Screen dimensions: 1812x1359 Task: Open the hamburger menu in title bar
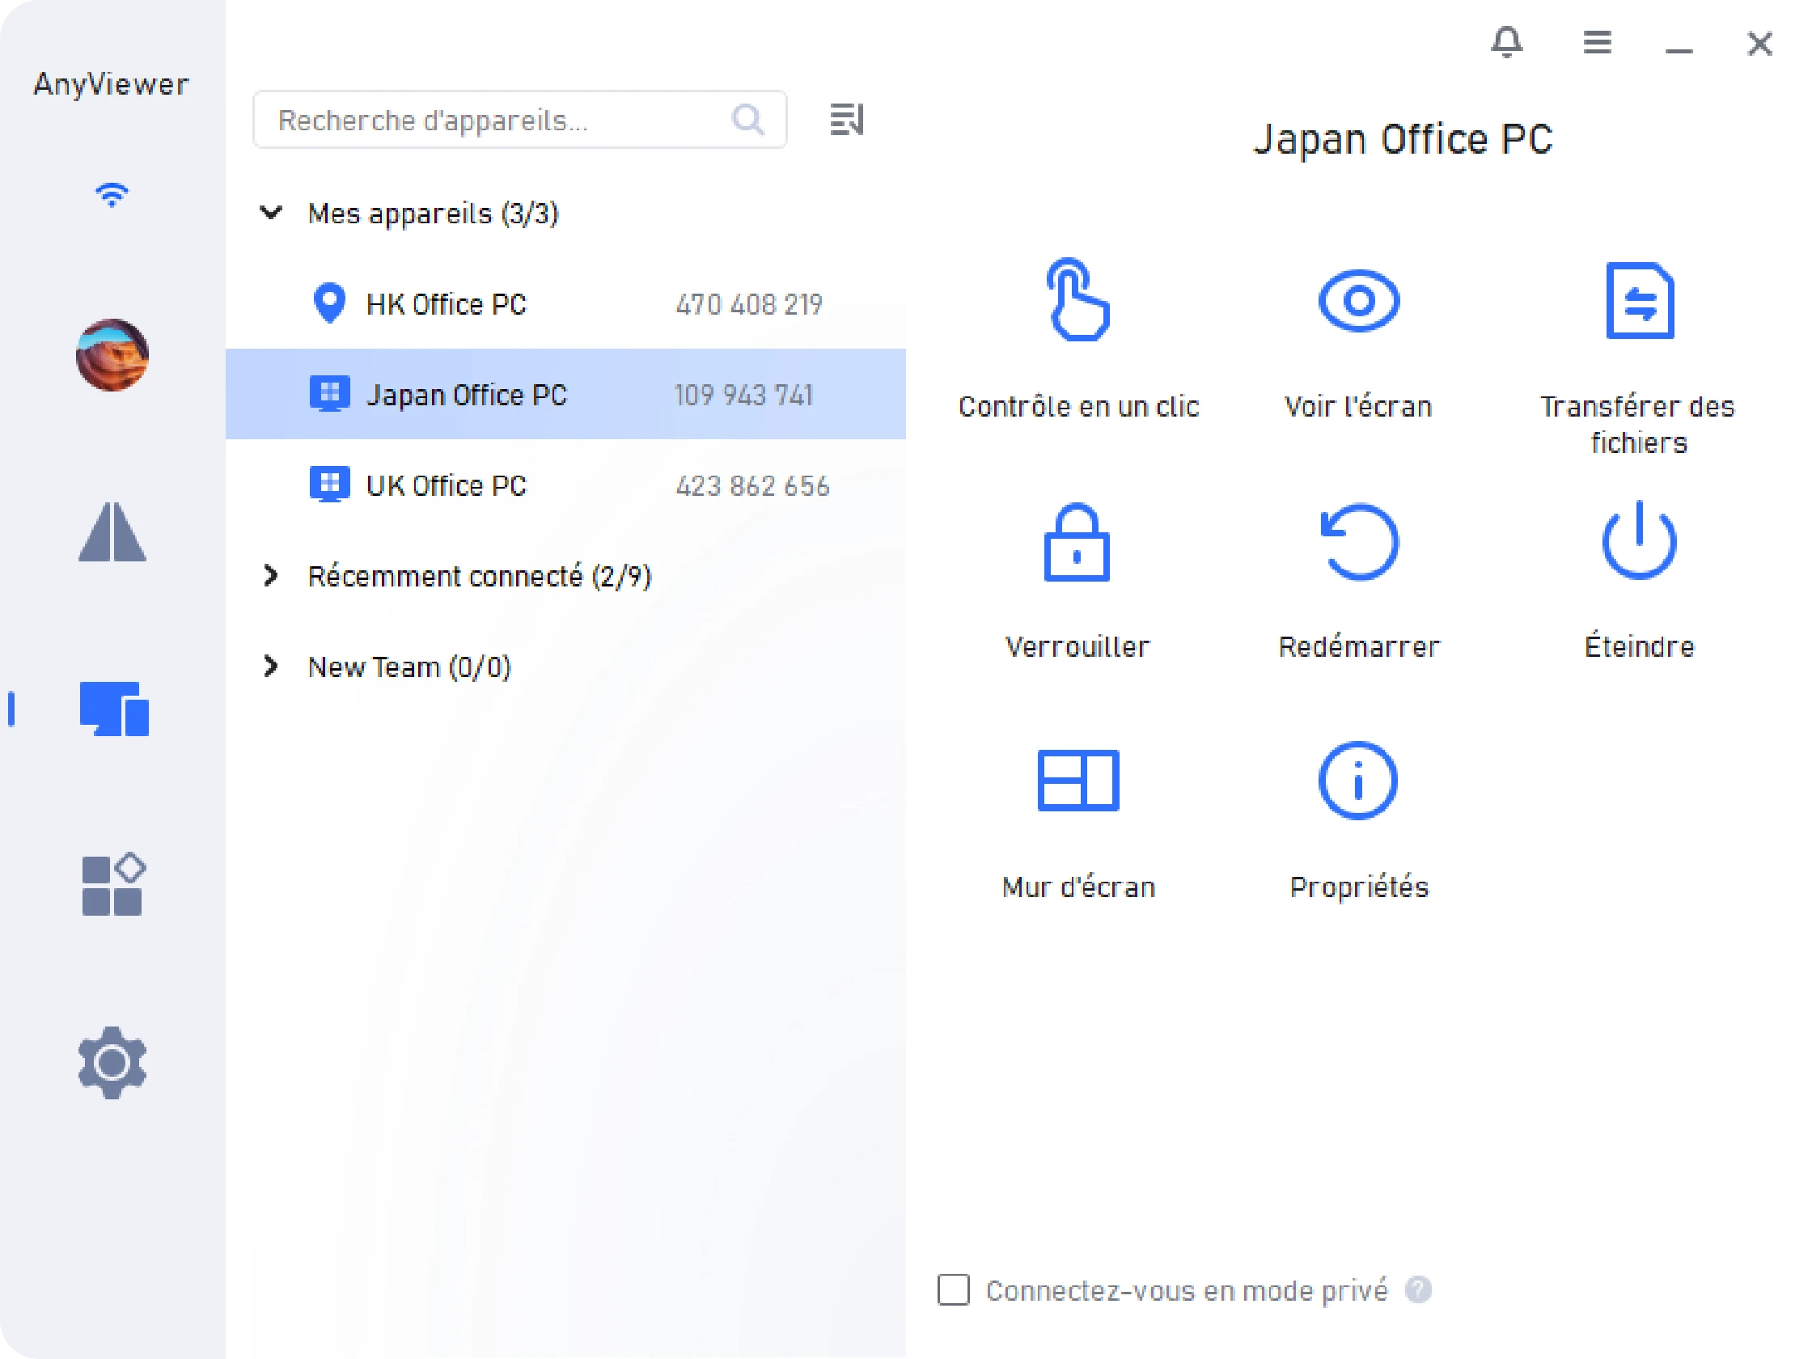(1597, 42)
